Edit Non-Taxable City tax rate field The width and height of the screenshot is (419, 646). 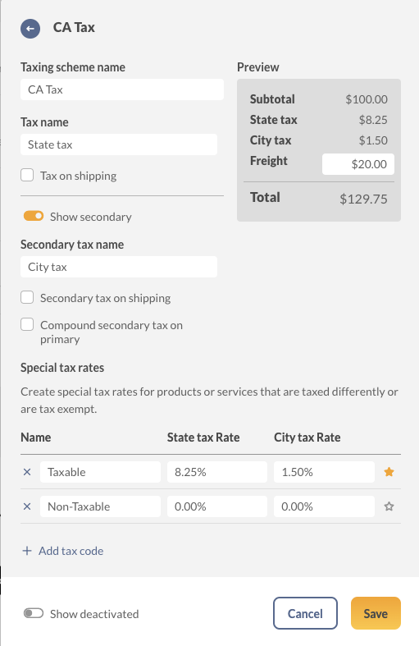pos(325,506)
